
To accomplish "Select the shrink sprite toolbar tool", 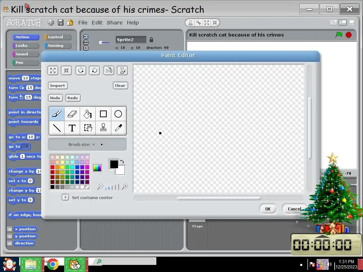I will [215, 23].
